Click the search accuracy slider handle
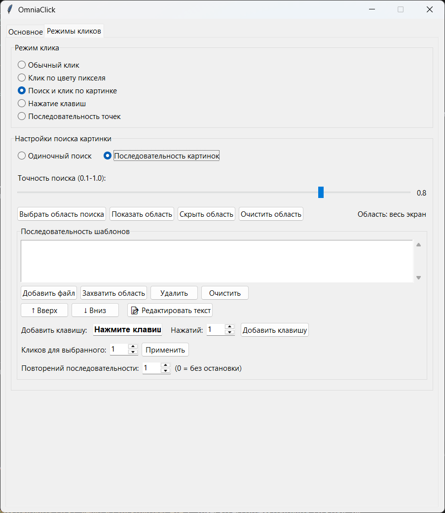This screenshot has width=445, height=513. [x=321, y=193]
